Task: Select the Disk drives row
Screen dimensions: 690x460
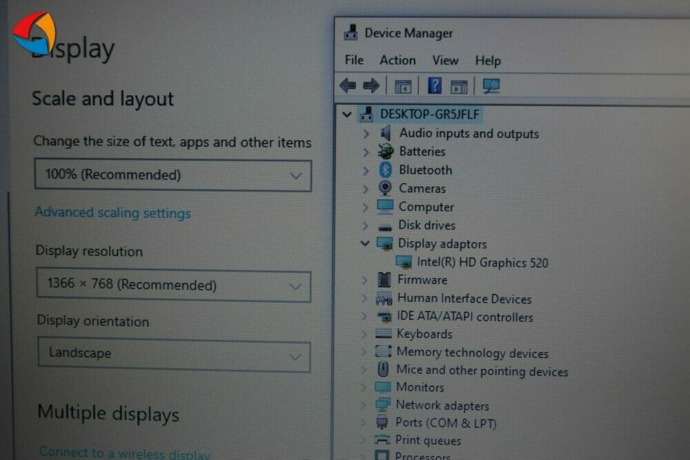Action: pos(427,225)
